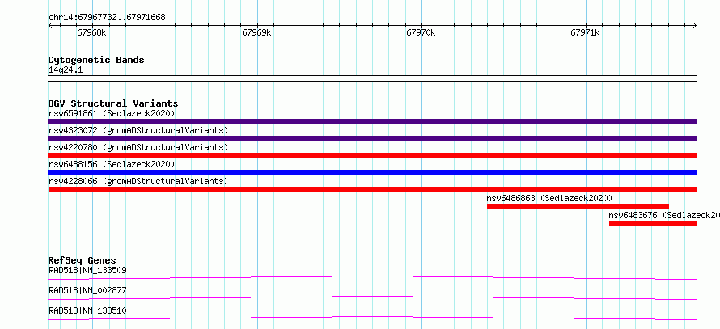Select the purple bar under nsv6591861
This screenshot has height=329, width=720.
[x=372, y=121]
